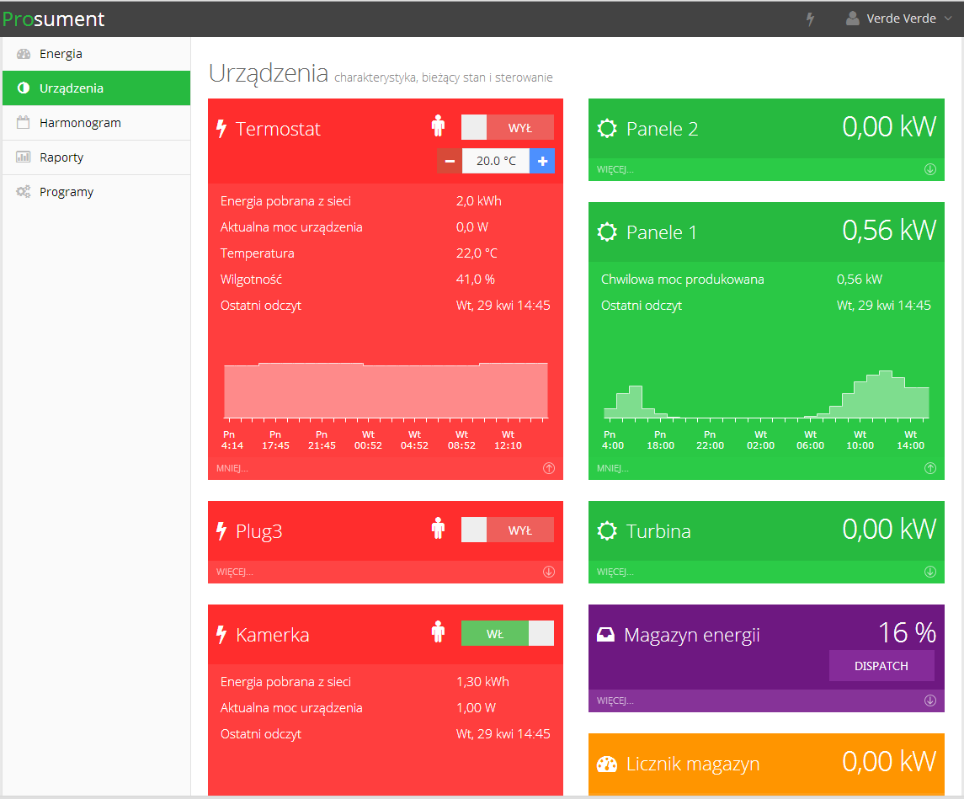Click the Kamerka lightning icon
Screen dimensions: 964x799
pyautogui.click(x=222, y=634)
